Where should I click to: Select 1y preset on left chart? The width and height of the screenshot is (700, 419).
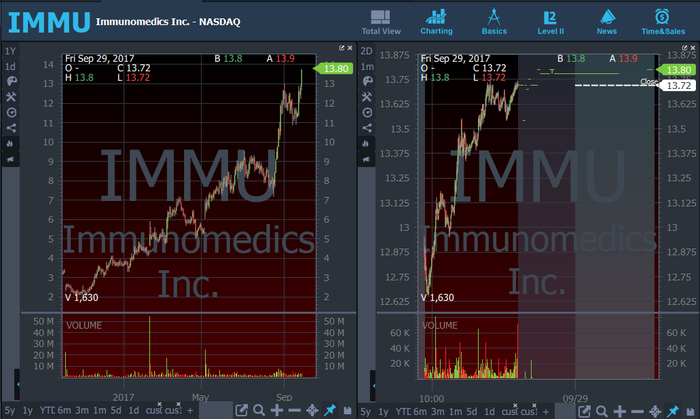point(28,411)
